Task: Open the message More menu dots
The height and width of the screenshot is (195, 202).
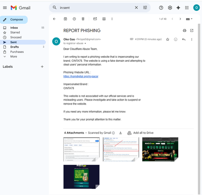Action: pyautogui.click(x=191, y=40)
